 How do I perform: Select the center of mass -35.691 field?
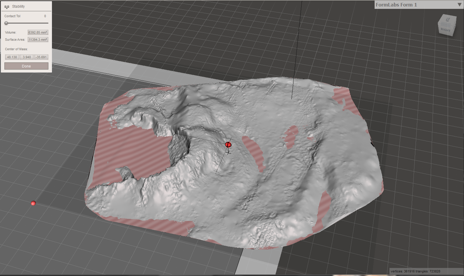pyautogui.click(x=41, y=57)
